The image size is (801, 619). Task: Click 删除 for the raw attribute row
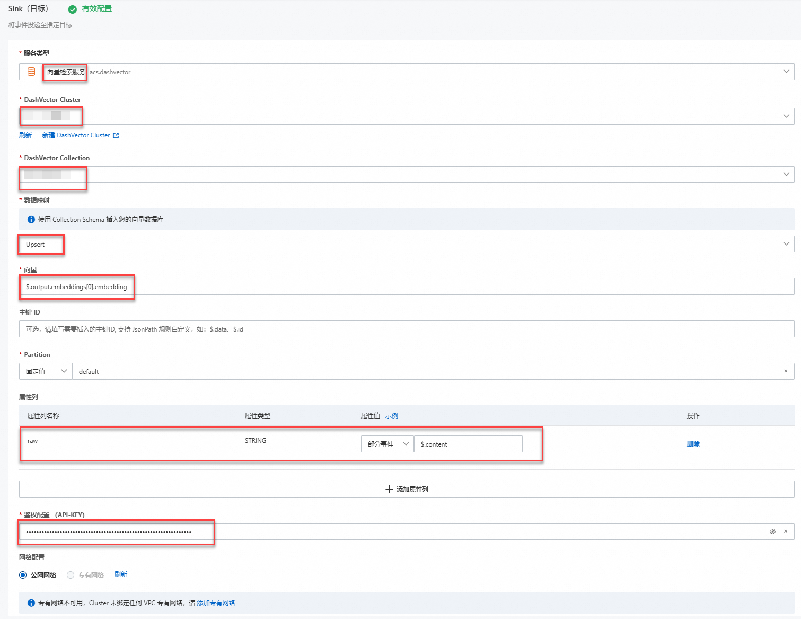coord(693,444)
